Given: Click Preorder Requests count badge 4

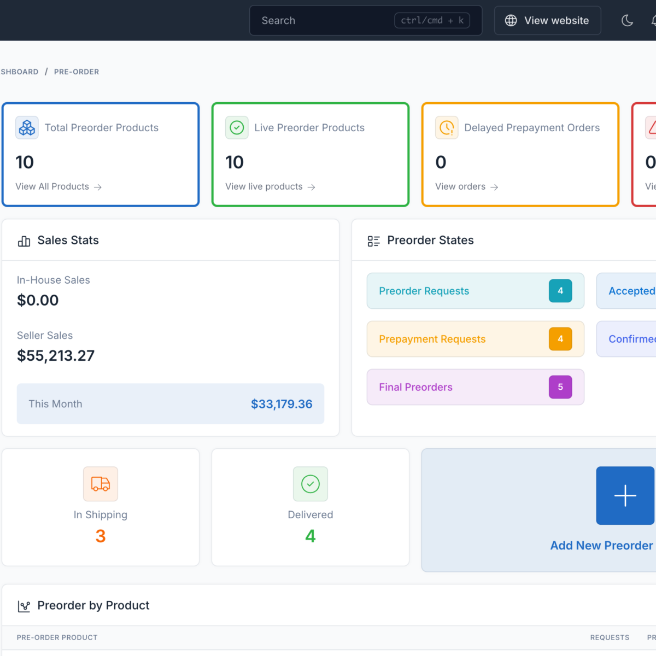Looking at the screenshot, I should 560,291.
